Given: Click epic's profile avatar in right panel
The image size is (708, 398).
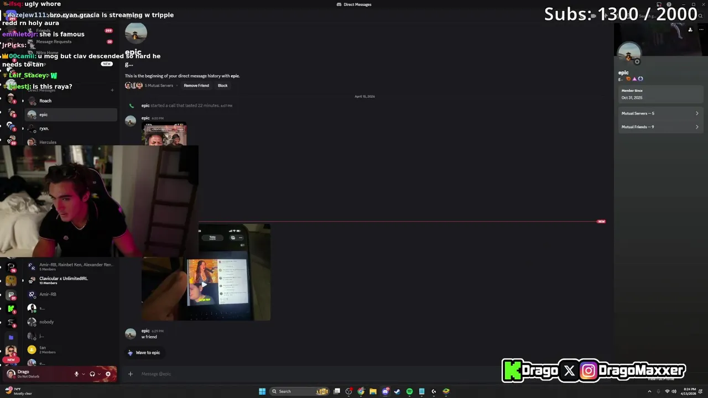Looking at the screenshot, I should [x=629, y=54].
